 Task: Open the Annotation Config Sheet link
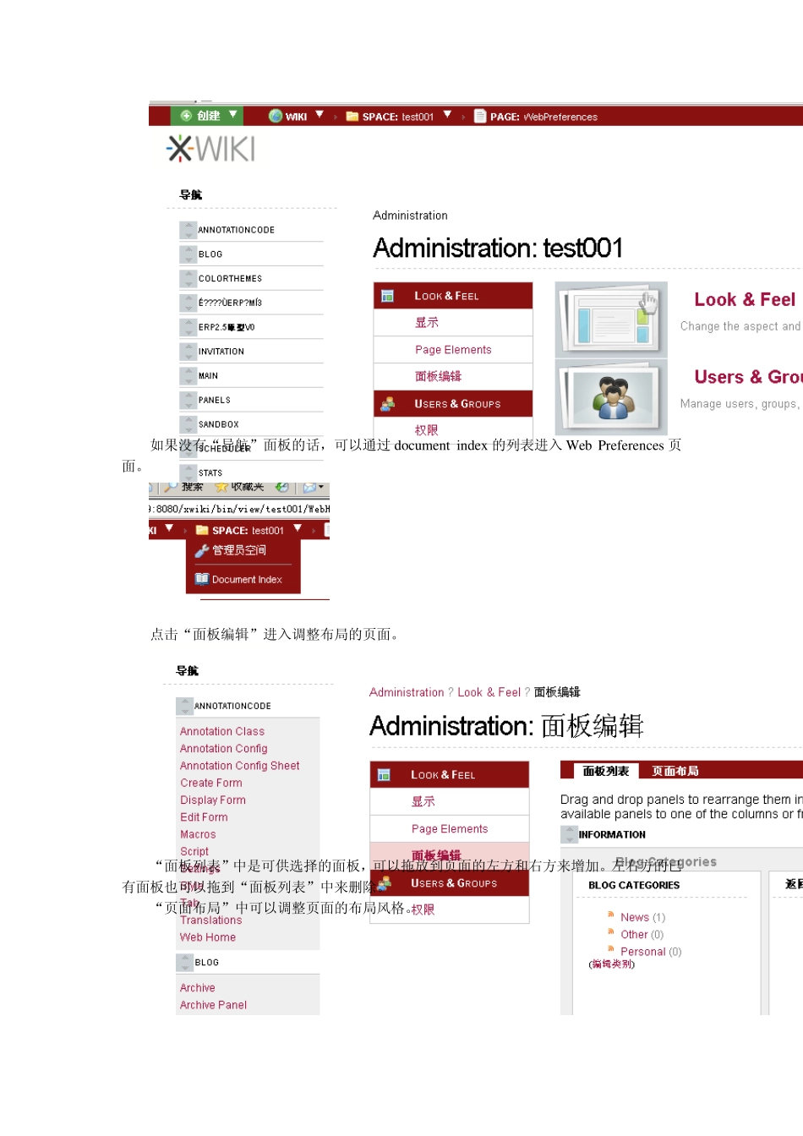240,766
